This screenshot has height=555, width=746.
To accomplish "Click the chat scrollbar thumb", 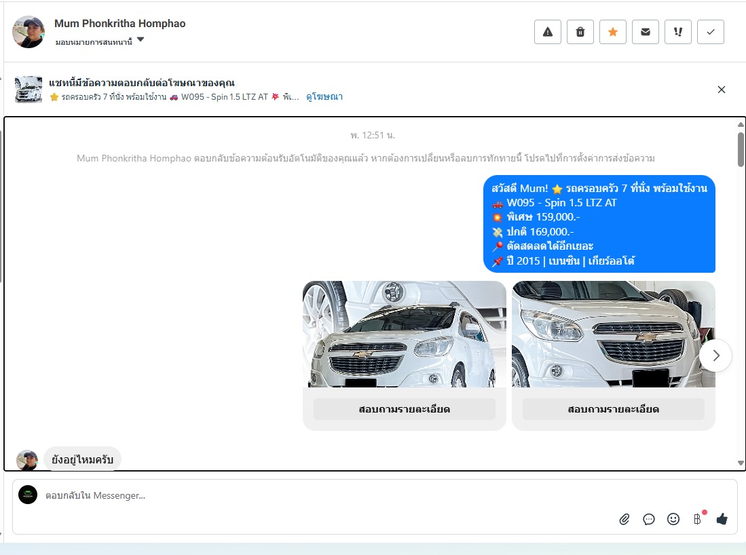I will click(741, 149).
